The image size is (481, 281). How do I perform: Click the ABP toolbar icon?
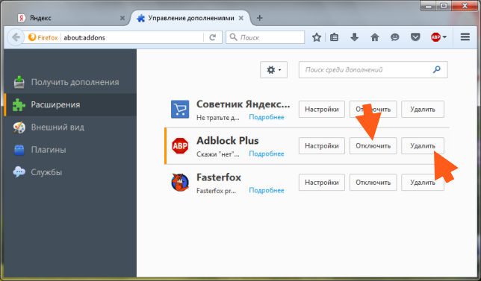tap(435, 37)
